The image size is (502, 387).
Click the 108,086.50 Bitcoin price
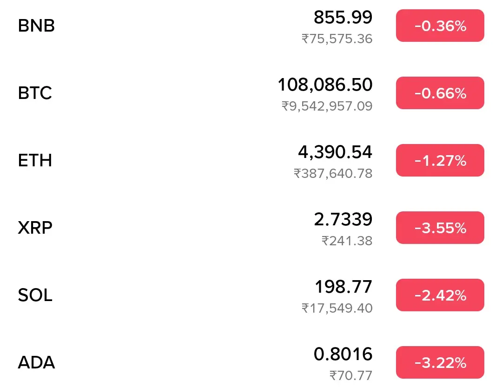(325, 85)
